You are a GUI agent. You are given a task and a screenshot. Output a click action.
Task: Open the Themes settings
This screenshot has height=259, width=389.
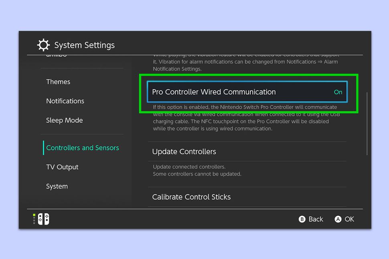click(x=58, y=82)
